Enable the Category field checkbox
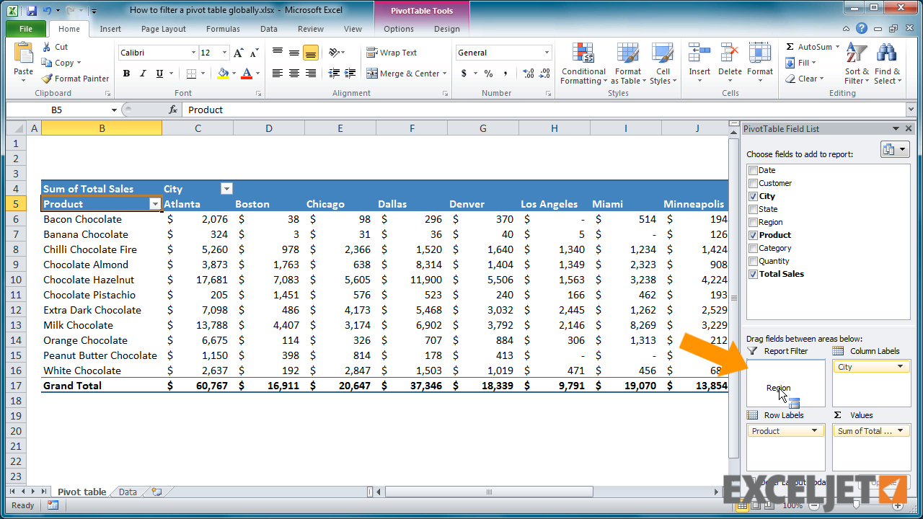The image size is (923, 519). tap(754, 248)
